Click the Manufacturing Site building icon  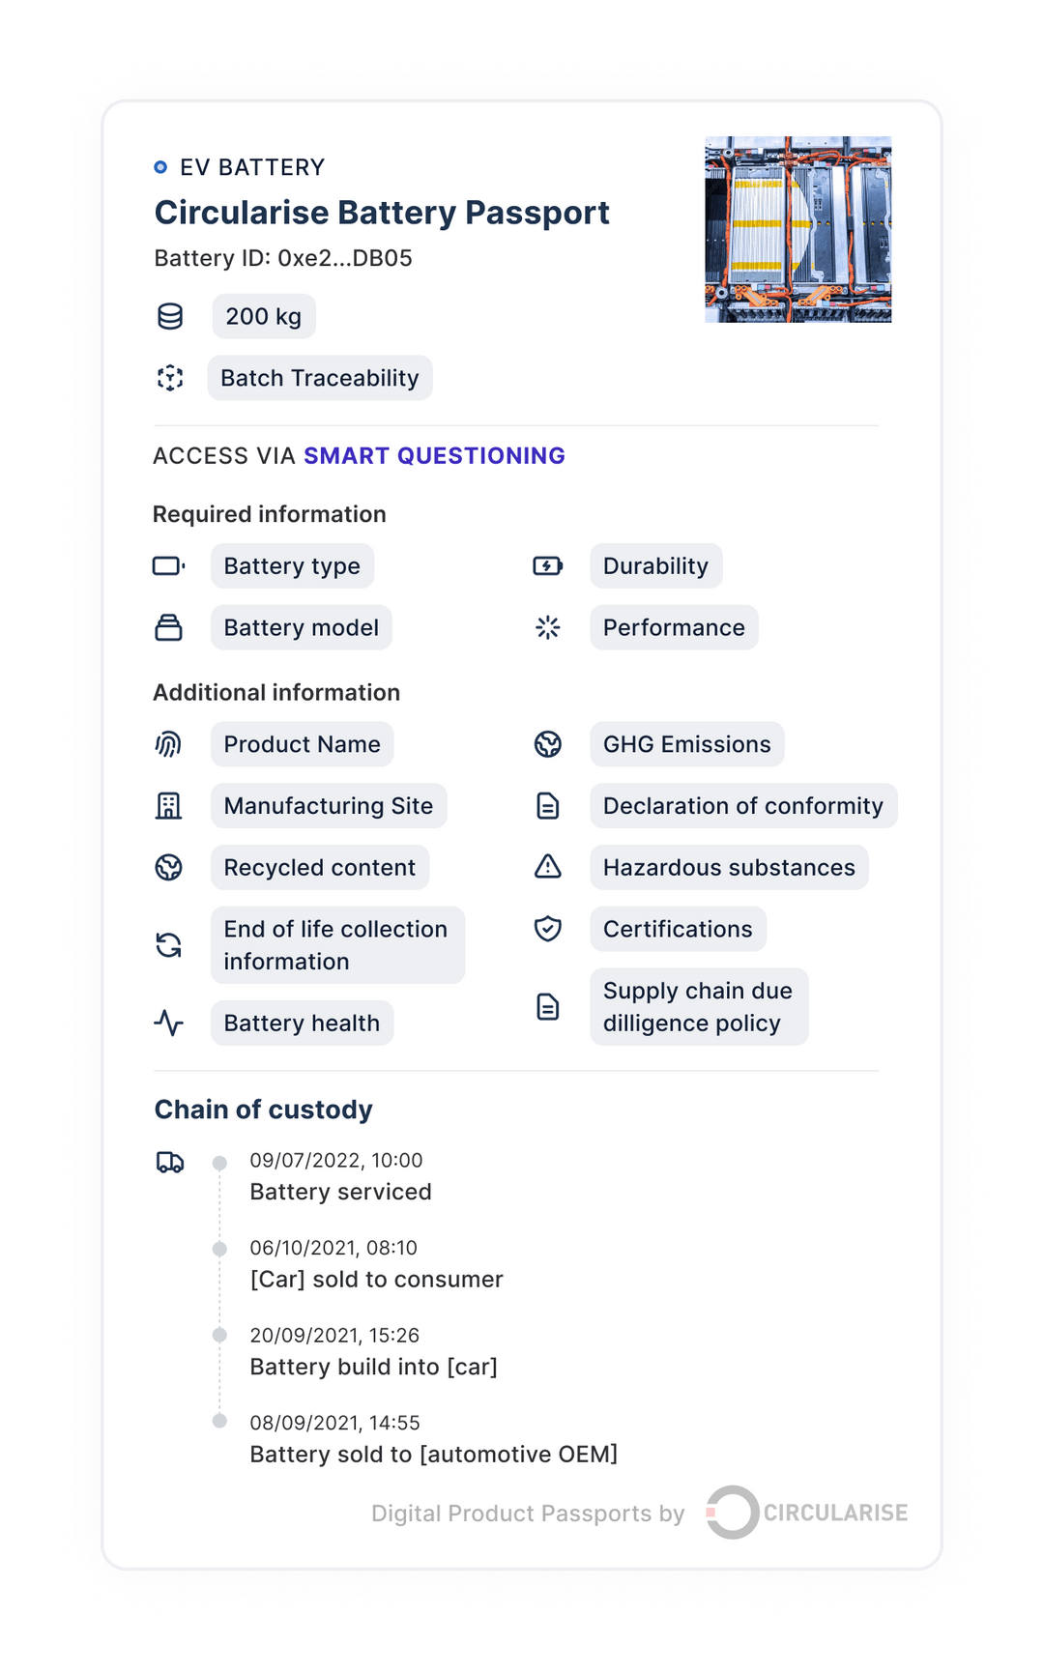pyautogui.click(x=170, y=805)
